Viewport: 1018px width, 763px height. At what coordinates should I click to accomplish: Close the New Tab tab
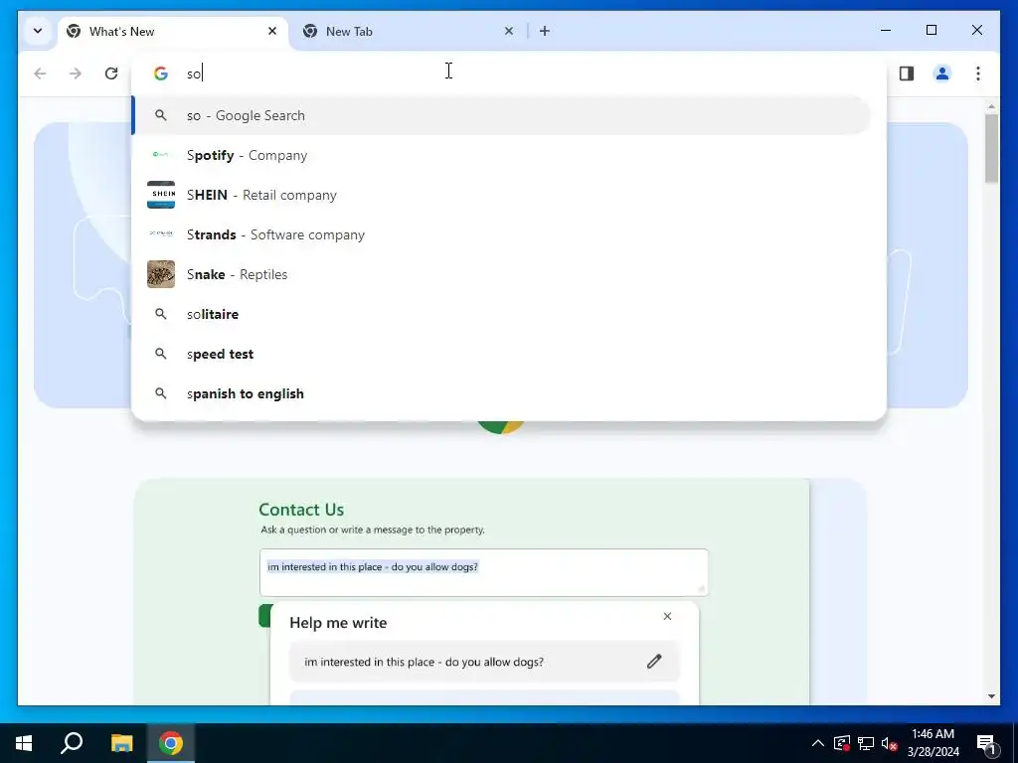(509, 31)
